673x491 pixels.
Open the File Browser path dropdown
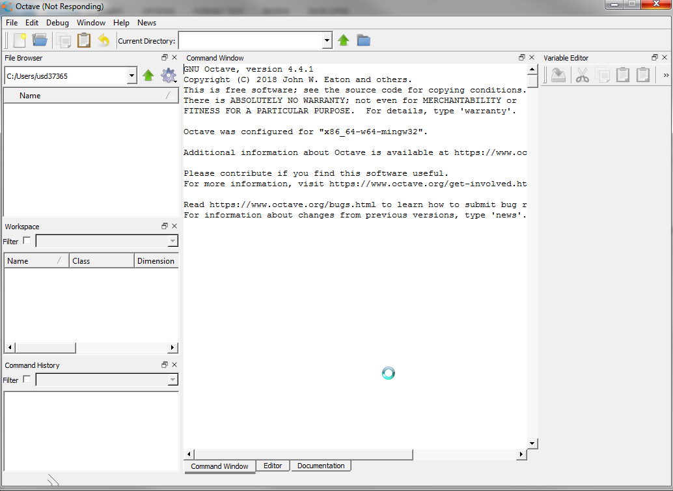coord(132,76)
